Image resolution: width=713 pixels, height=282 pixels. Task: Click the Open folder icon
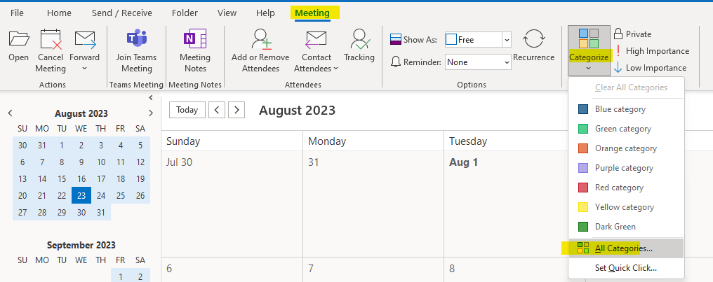coord(19,39)
